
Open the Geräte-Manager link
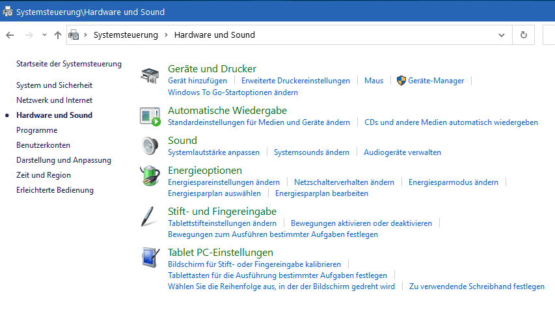pos(435,81)
